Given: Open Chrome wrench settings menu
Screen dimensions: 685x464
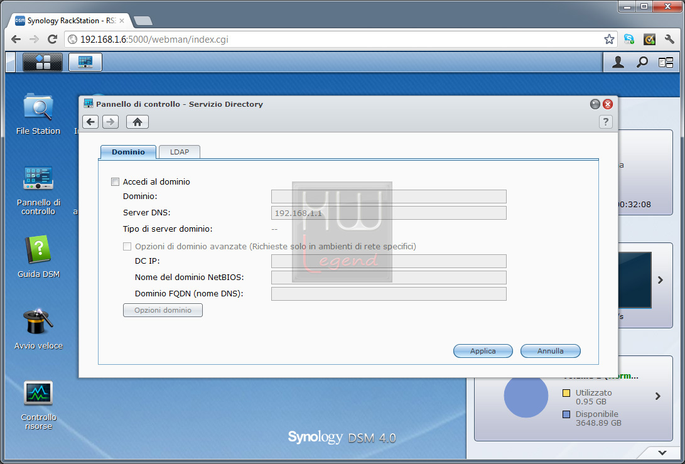Looking at the screenshot, I should coord(669,40).
